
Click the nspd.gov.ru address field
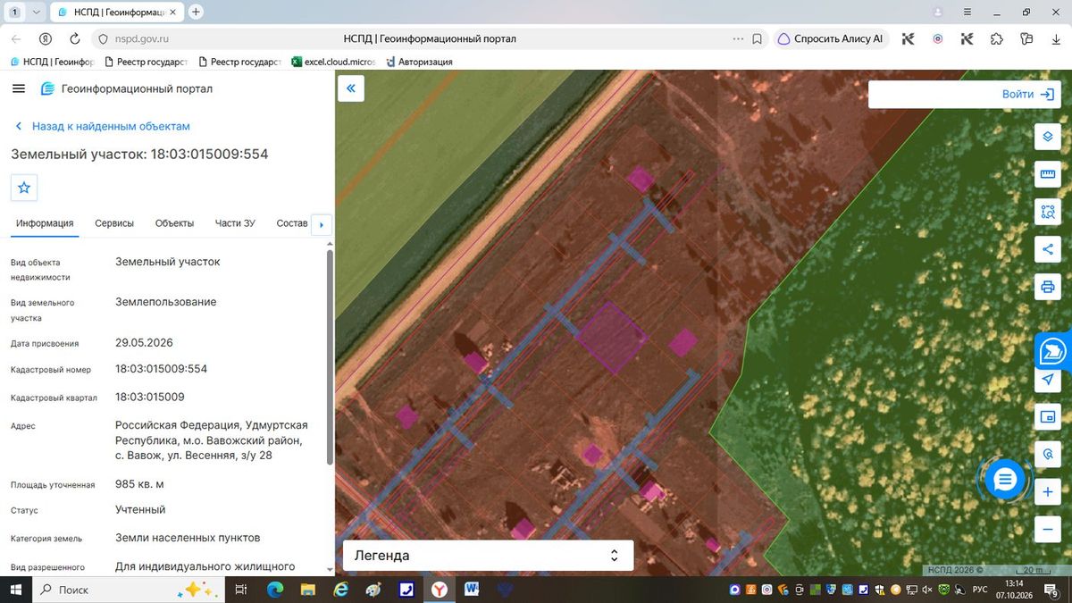143,38
